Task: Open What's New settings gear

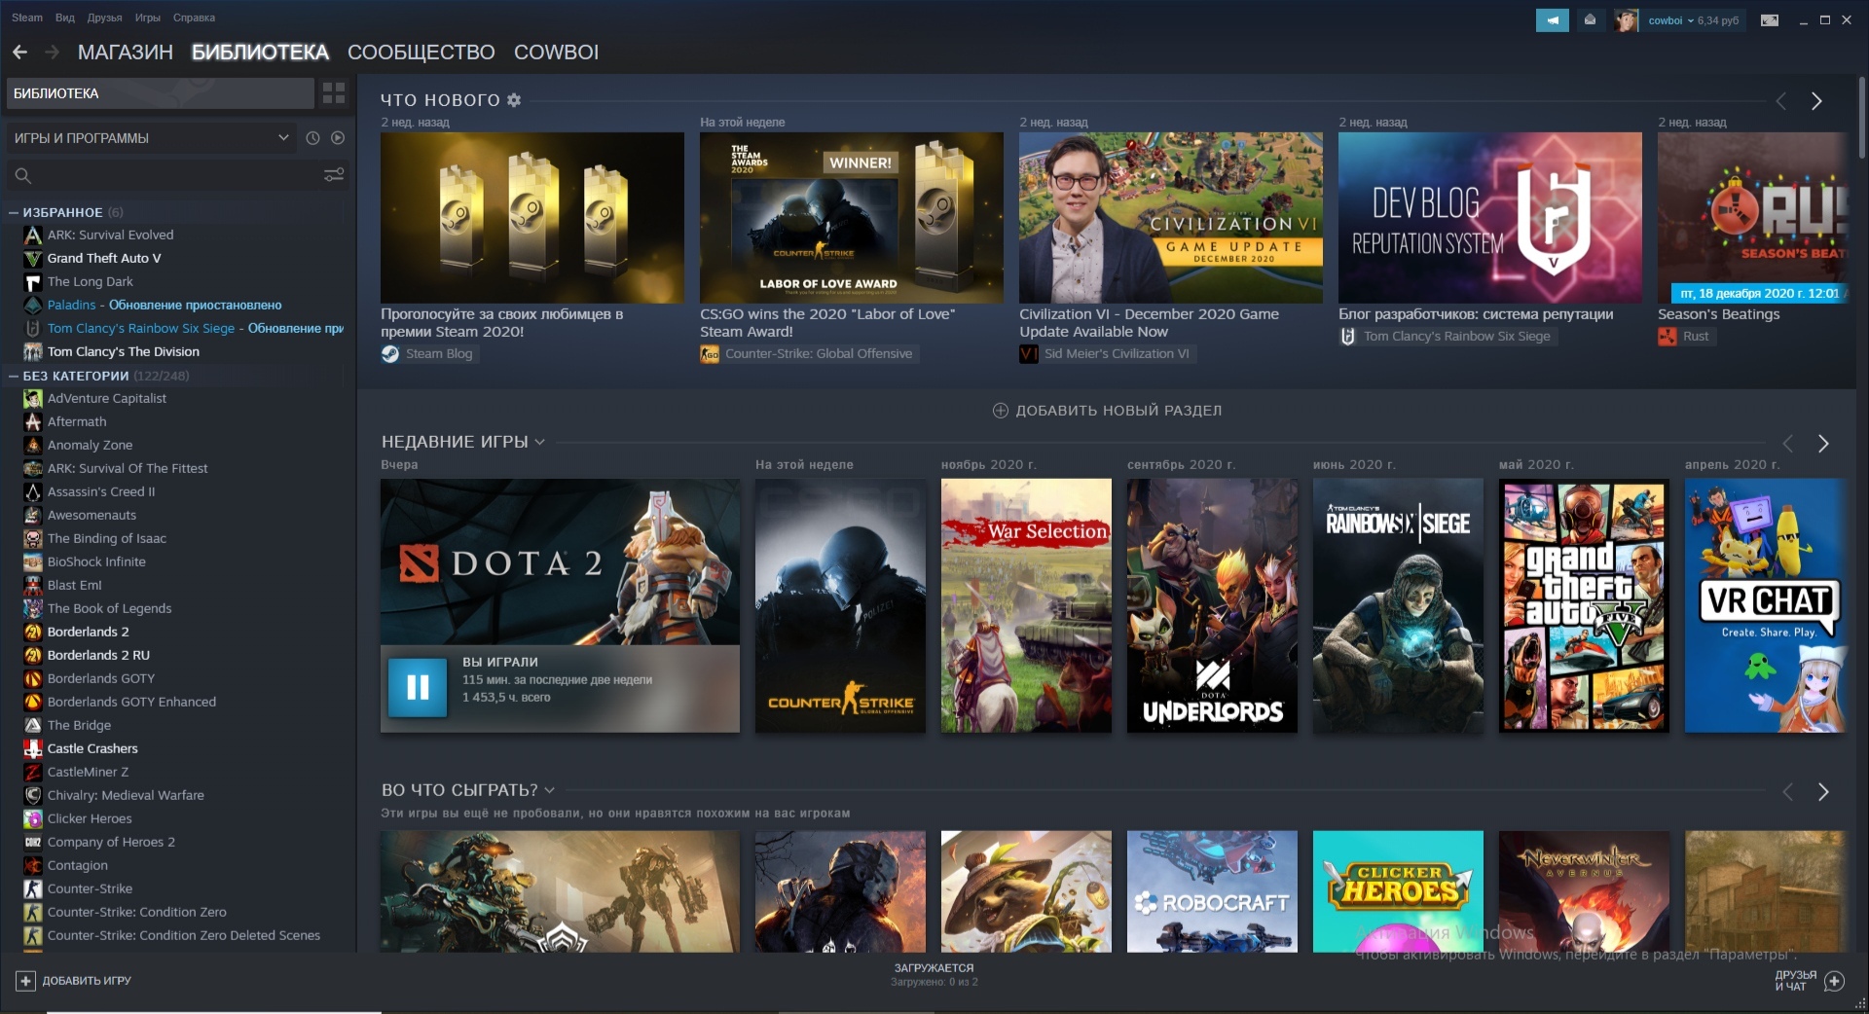Action: (x=514, y=100)
